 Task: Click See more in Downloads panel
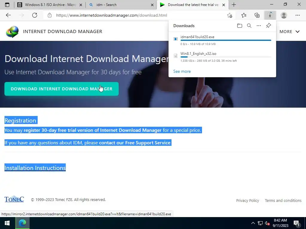coord(182,71)
